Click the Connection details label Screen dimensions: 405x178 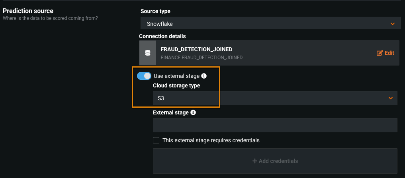coord(162,36)
